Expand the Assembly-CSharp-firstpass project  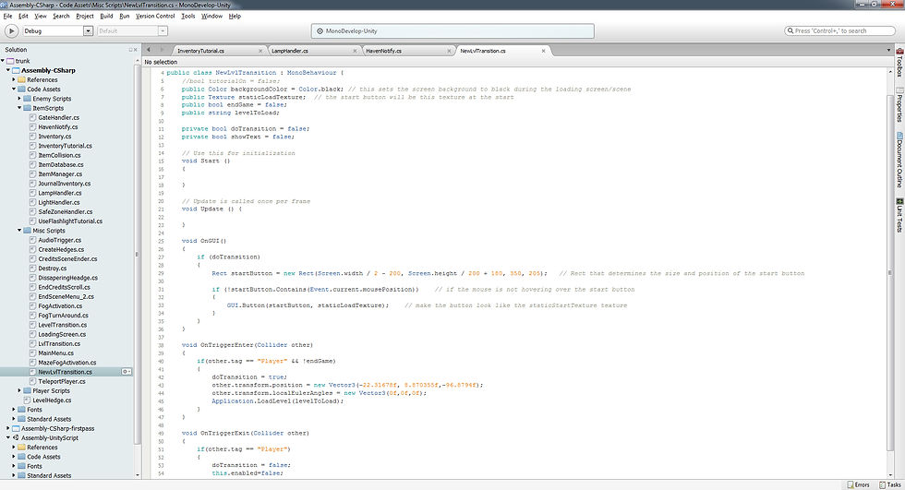(x=8, y=428)
